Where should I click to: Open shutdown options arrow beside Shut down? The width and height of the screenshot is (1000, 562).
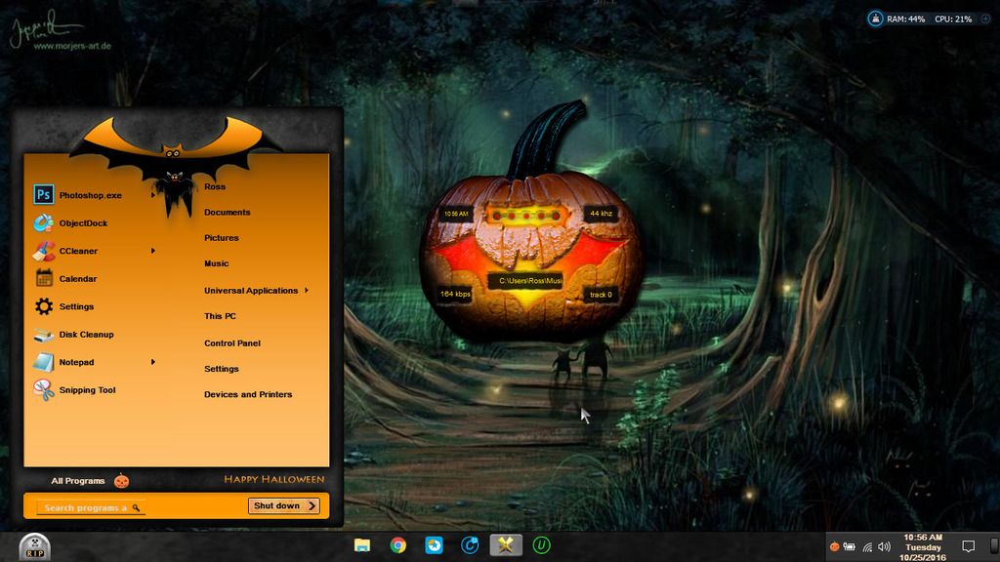tap(312, 505)
